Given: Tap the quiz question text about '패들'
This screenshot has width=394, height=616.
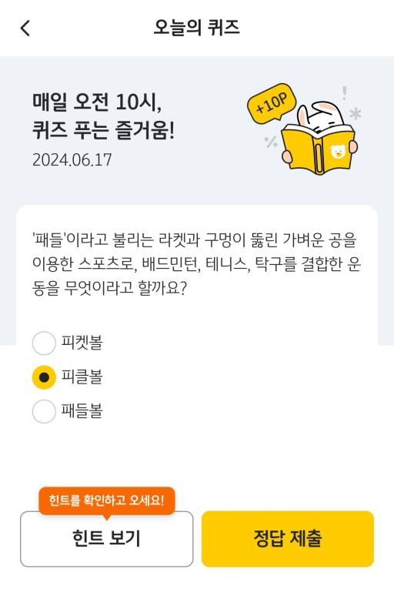Looking at the screenshot, I should [196, 264].
